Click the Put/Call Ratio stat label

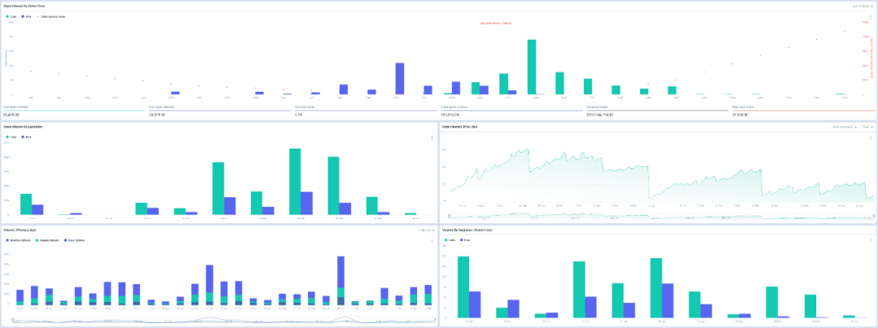(x=305, y=106)
